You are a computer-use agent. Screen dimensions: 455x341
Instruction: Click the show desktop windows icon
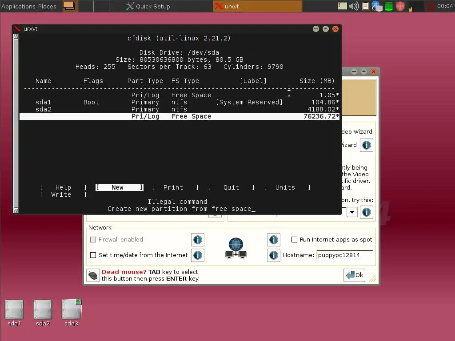[69, 6]
